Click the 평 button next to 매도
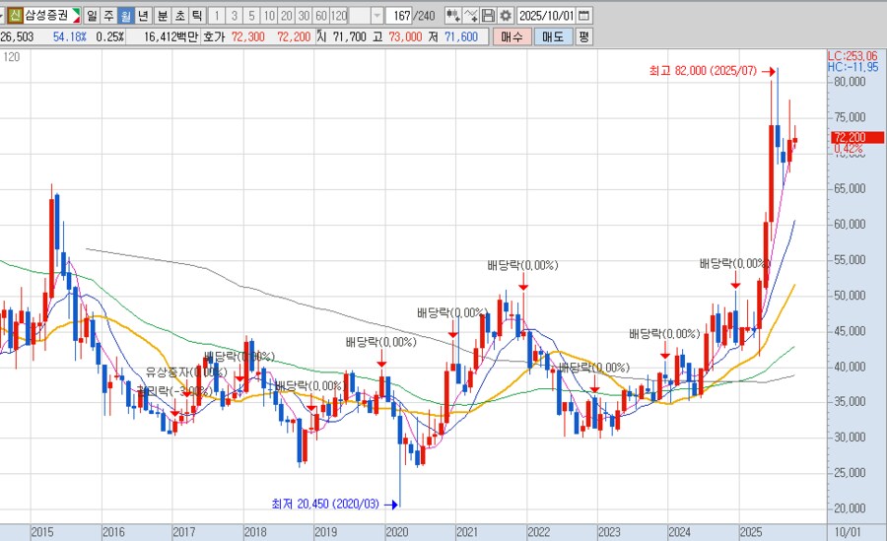This screenshot has width=887, height=541. coord(583,36)
